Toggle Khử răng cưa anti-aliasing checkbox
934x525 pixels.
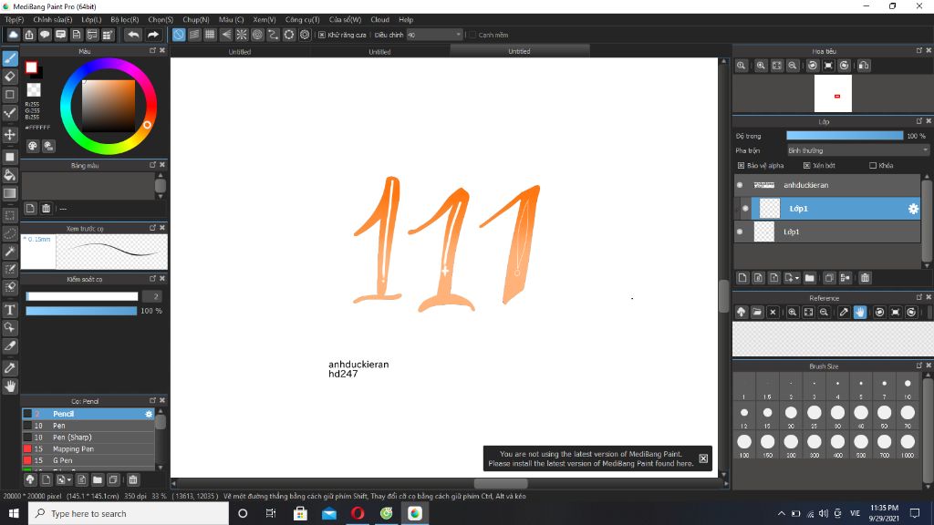[322, 36]
